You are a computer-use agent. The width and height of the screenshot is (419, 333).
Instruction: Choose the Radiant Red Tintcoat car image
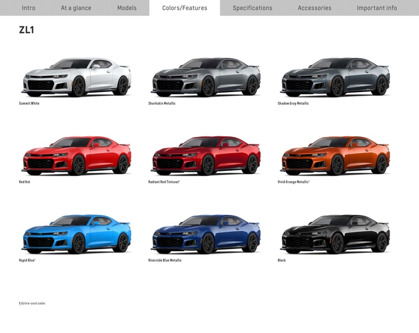click(x=205, y=155)
